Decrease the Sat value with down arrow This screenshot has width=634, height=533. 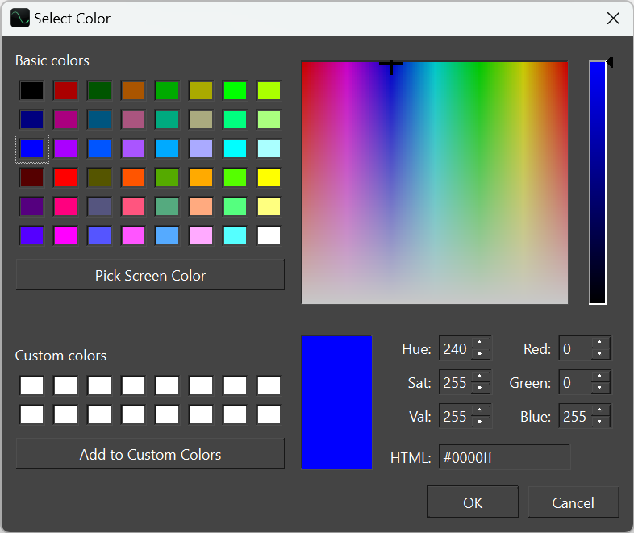(x=479, y=388)
